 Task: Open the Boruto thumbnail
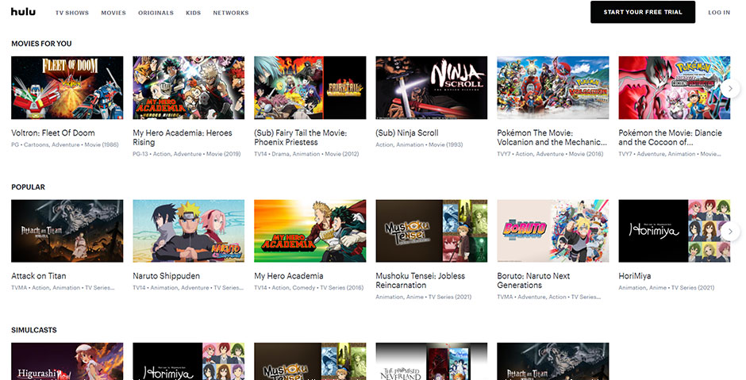(x=553, y=231)
